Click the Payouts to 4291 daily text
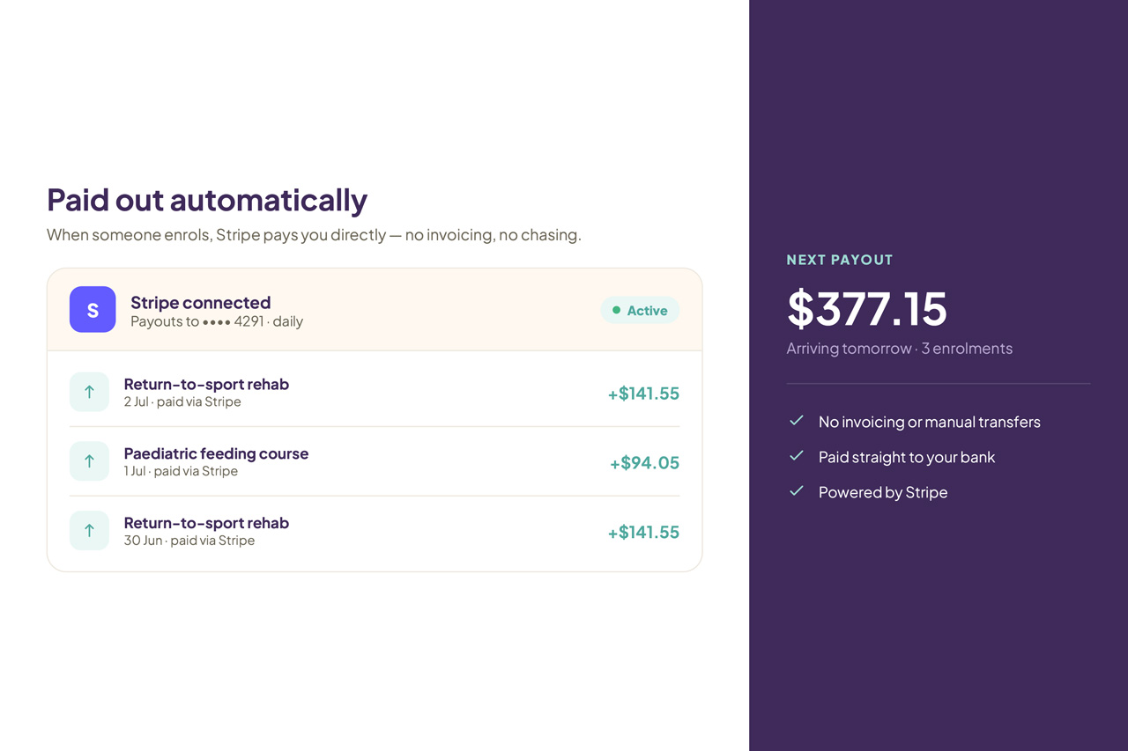Viewport: 1128px width, 751px height. 217,321
